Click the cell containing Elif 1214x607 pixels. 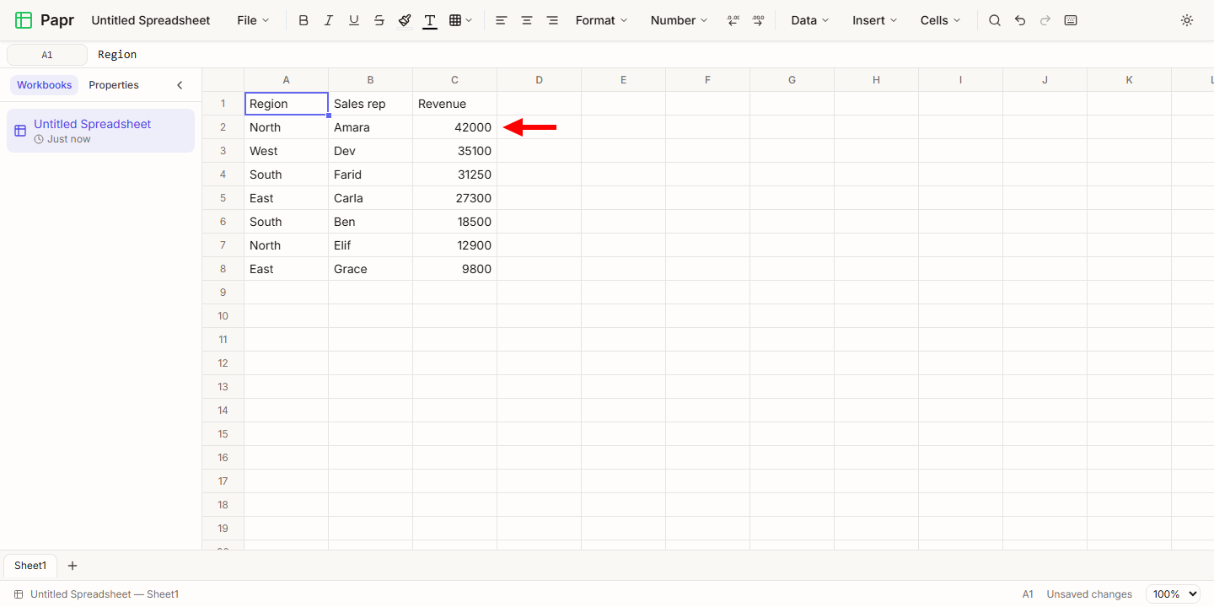tap(371, 245)
